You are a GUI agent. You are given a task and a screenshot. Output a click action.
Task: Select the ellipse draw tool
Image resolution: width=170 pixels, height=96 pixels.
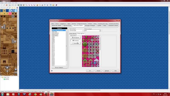[15, 8]
